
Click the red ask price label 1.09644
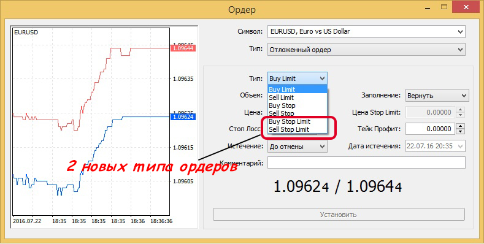point(183,48)
